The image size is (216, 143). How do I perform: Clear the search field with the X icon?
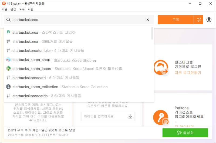(148, 20)
